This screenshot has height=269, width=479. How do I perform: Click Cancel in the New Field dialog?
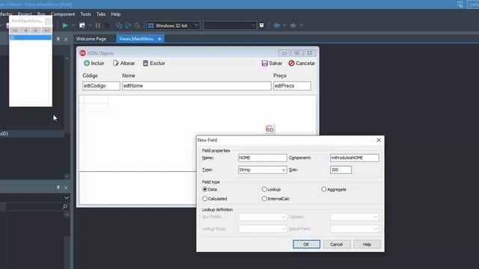tap(336, 244)
